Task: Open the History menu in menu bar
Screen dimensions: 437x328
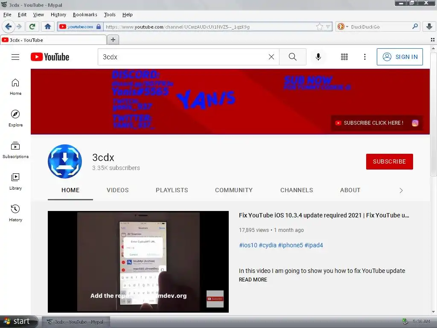Action: coord(58,15)
